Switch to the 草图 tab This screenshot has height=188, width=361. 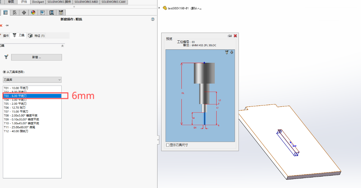pyautogui.click(x=11, y=2)
